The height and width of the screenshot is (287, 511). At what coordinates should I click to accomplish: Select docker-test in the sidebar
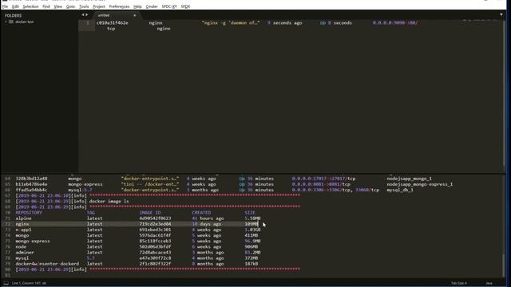pyautogui.click(x=25, y=22)
